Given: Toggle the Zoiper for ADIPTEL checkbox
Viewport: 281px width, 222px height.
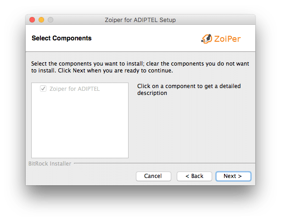Looking at the screenshot, I should 43,89.
